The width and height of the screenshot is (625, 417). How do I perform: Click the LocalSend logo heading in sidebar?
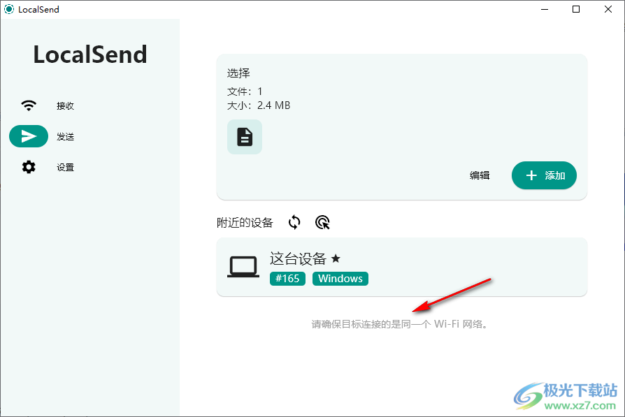pyautogui.click(x=90, y=54)
